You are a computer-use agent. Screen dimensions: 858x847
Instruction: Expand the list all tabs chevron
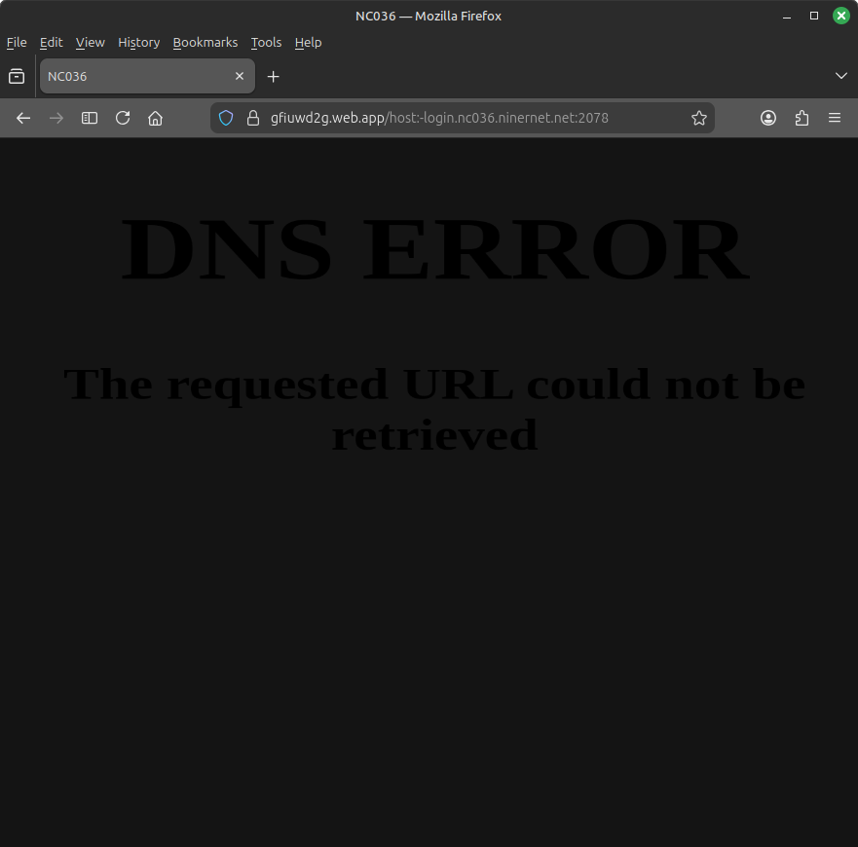click(x=841, y=76)
